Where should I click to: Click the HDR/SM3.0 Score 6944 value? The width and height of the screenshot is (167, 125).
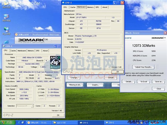(154, 56)
